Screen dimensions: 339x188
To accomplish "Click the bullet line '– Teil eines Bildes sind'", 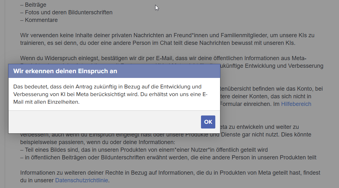I will click(x=144, y=150).
